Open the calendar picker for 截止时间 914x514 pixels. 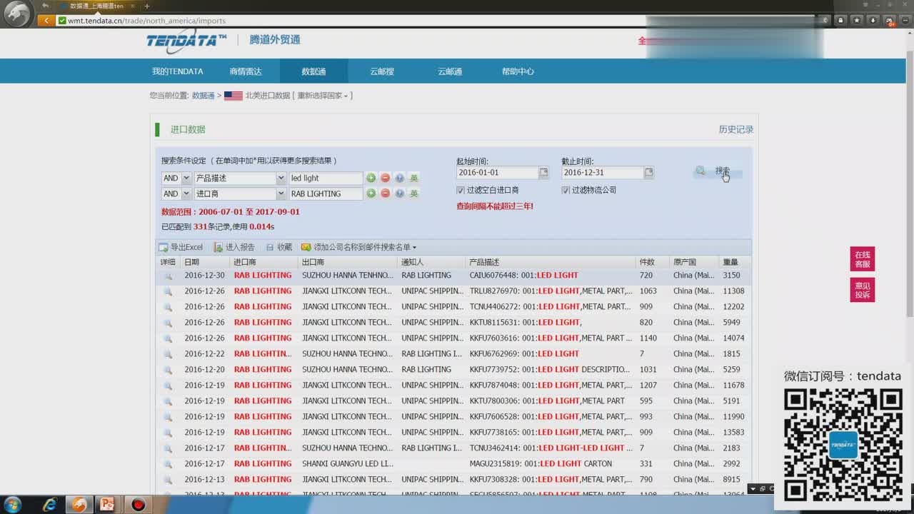(648, 173)
